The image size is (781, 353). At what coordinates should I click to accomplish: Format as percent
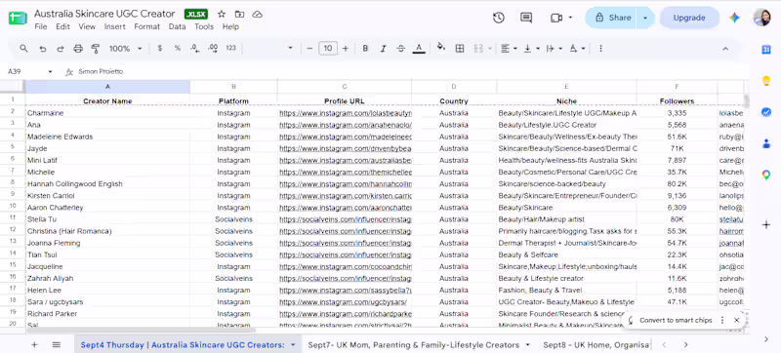tap(178, 48)
